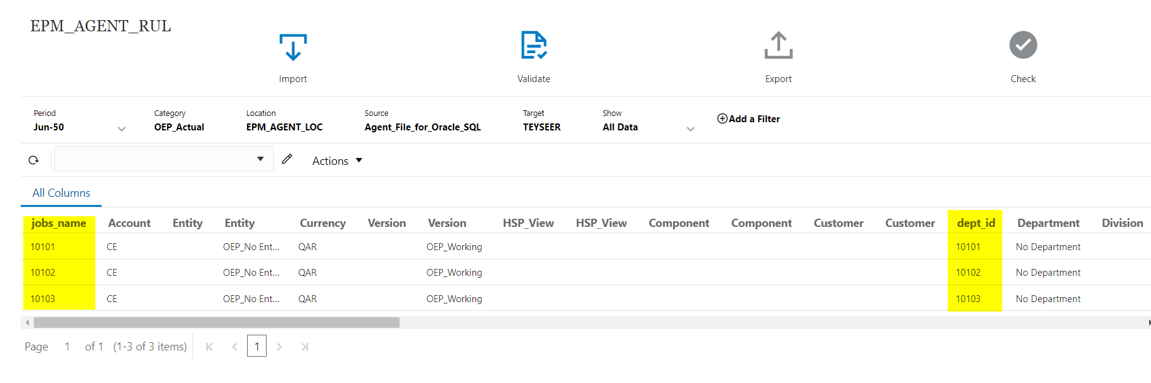The image size is (1151, 383).
Task: Click QAR currency in row 10102
Action: (x=307, y=273)
